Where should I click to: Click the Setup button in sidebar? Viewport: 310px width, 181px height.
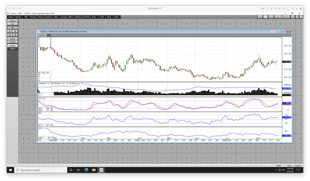(x=13, y=20)
